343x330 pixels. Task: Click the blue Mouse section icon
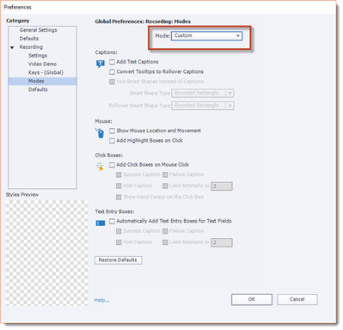100,133
